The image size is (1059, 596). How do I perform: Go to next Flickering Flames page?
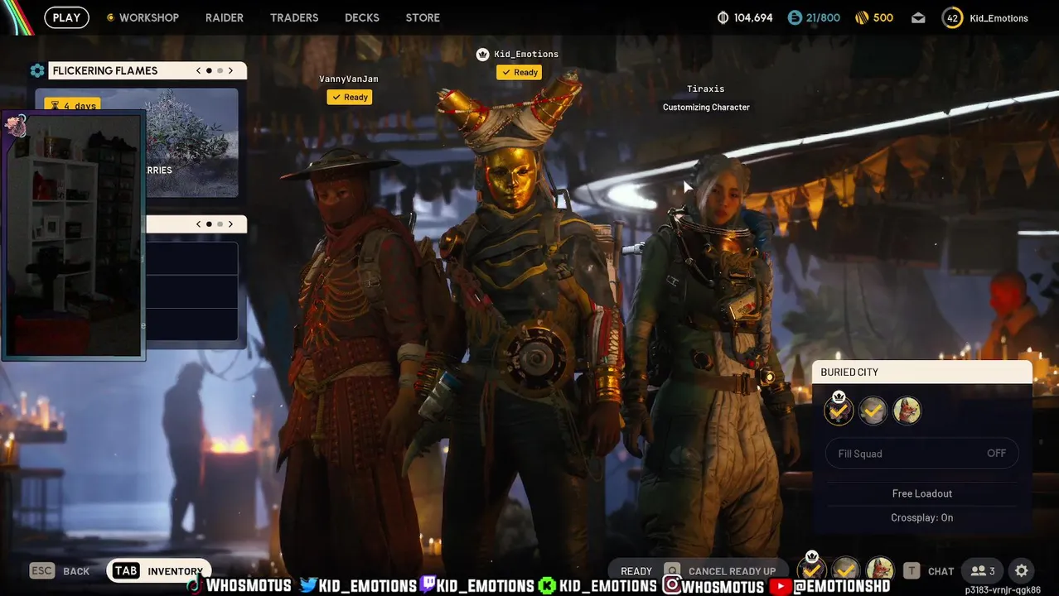pos(230,70)
